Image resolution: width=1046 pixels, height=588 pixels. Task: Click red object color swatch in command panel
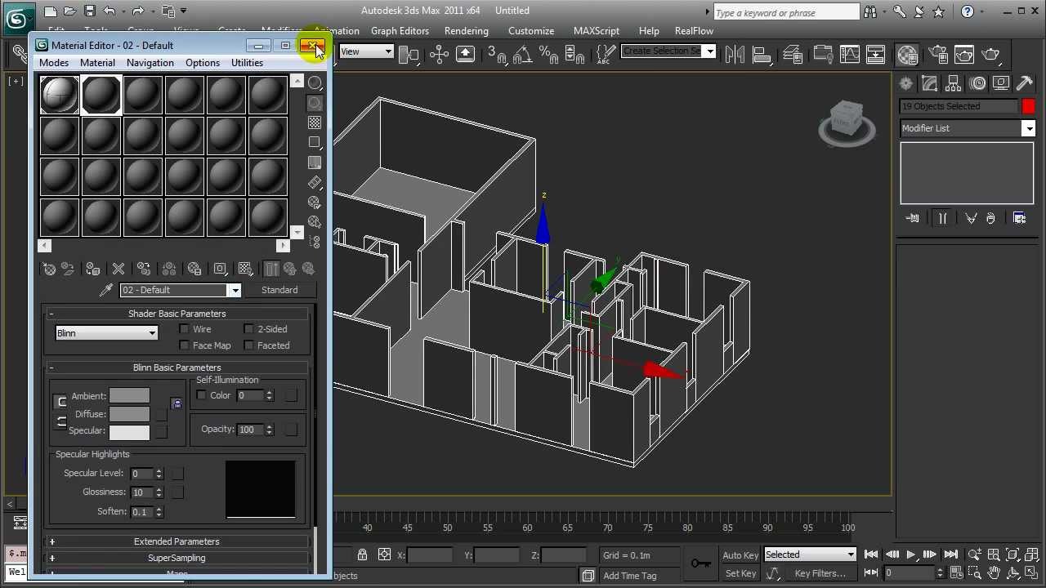tap(1028, 106)
